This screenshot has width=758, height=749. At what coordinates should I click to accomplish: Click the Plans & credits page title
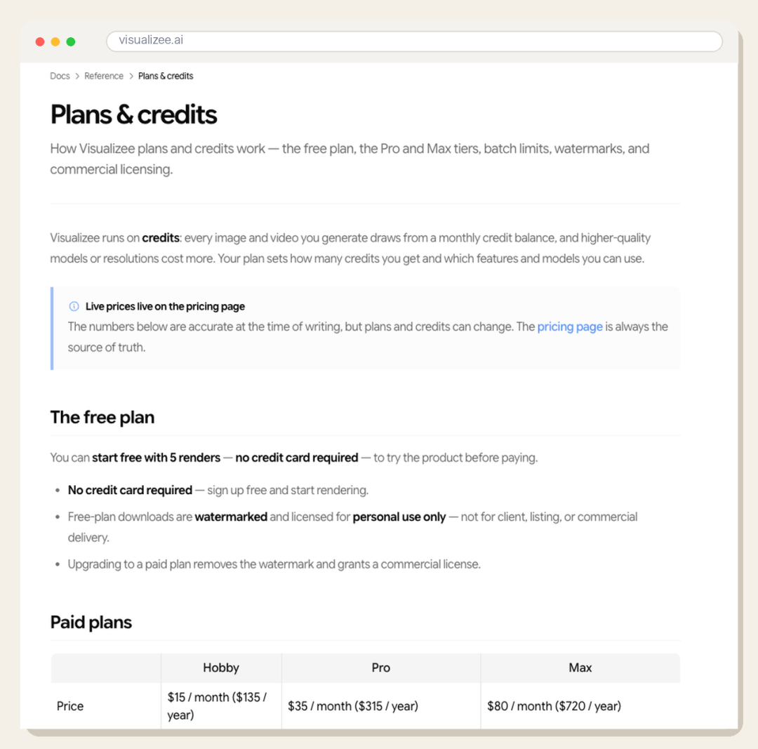(134, 114)
